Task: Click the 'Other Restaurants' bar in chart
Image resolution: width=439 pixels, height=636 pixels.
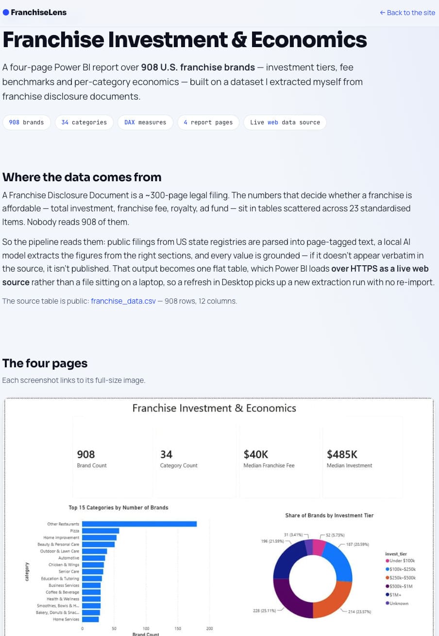Action: [139, 524]
